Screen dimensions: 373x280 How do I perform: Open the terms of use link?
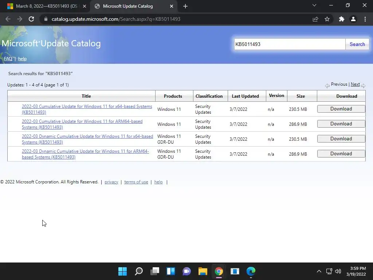point(136,182)
